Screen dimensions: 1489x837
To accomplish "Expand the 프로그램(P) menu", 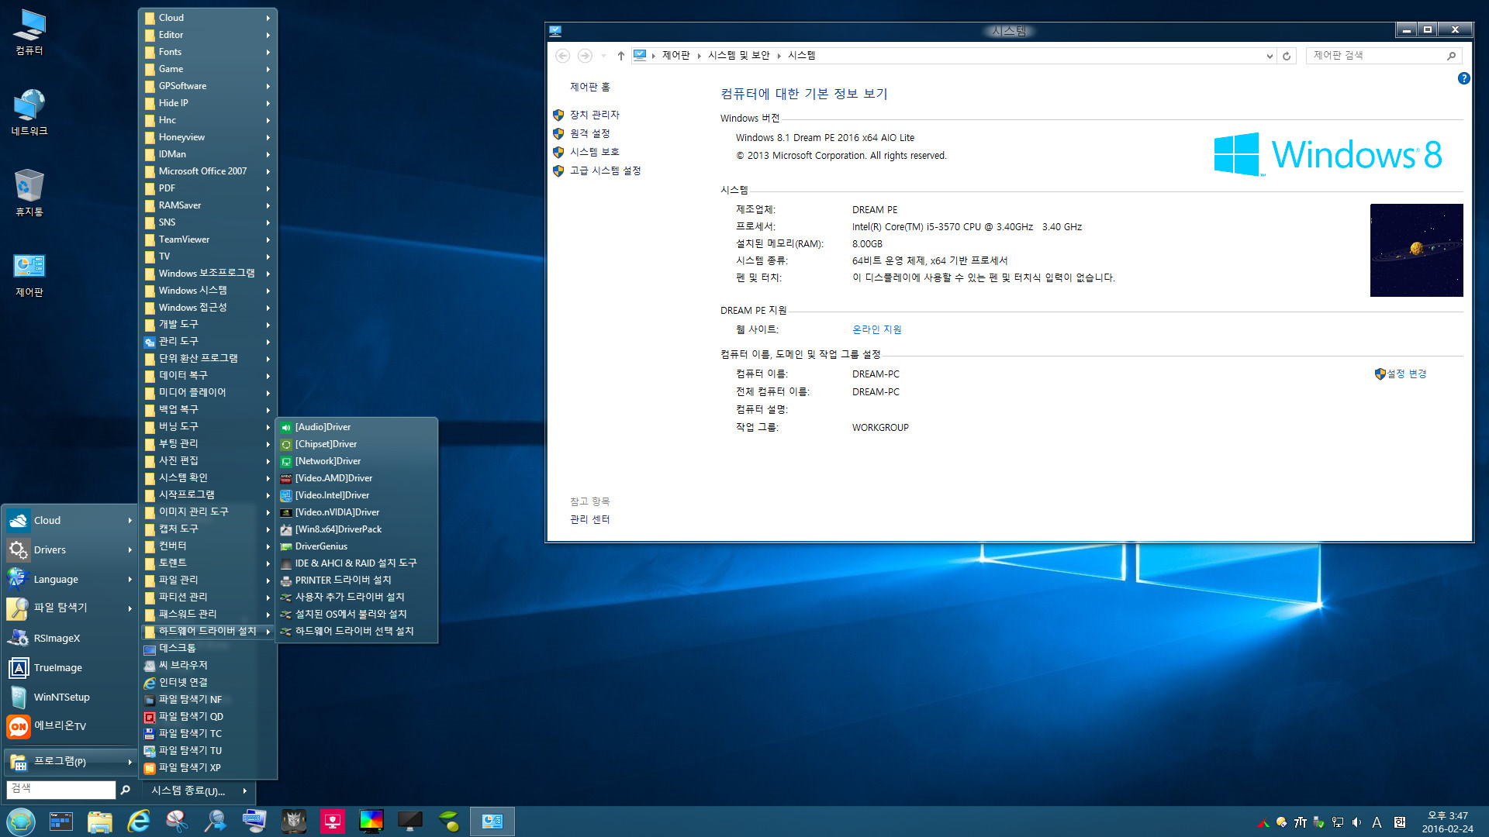I will [x=70, y=762].
